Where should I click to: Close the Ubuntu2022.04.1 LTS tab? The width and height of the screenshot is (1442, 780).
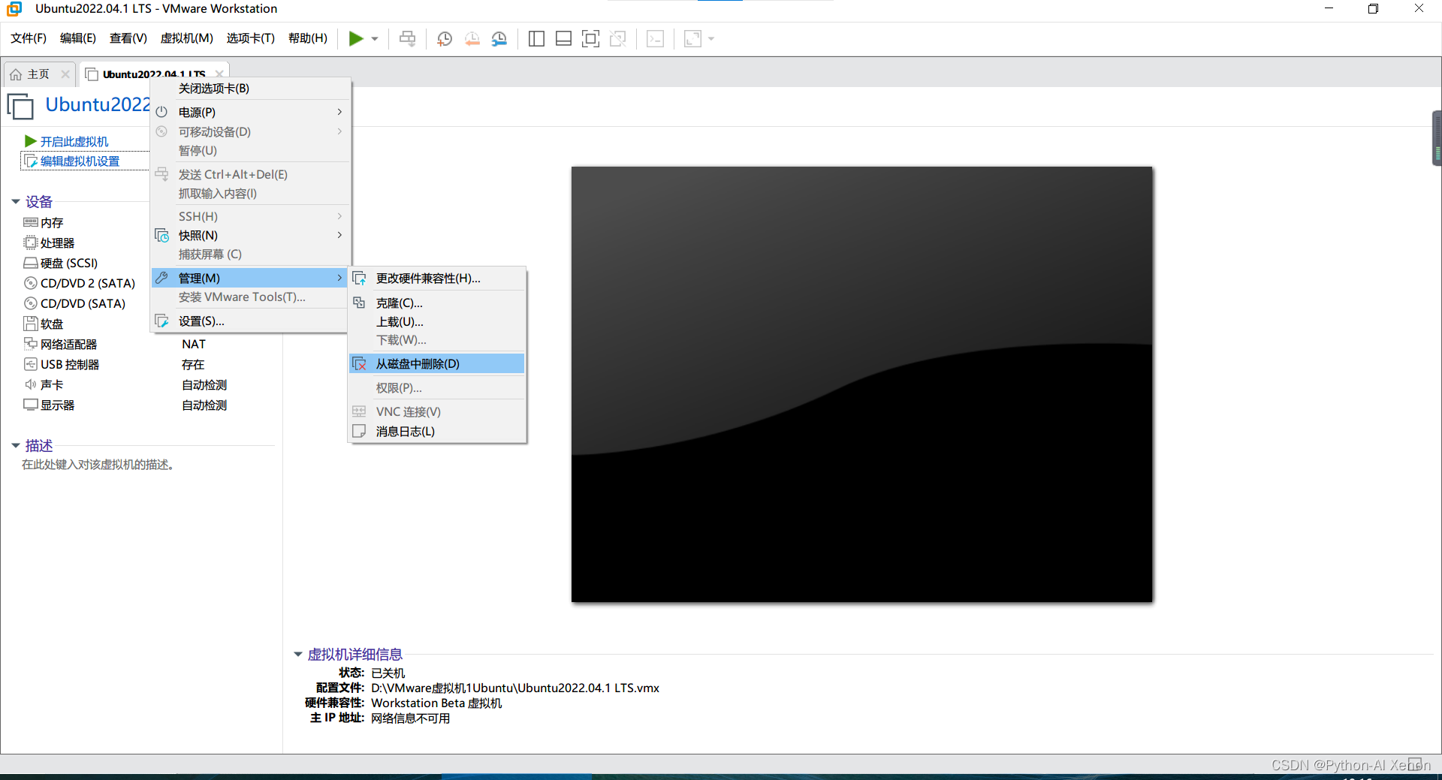tap(219, 74)
